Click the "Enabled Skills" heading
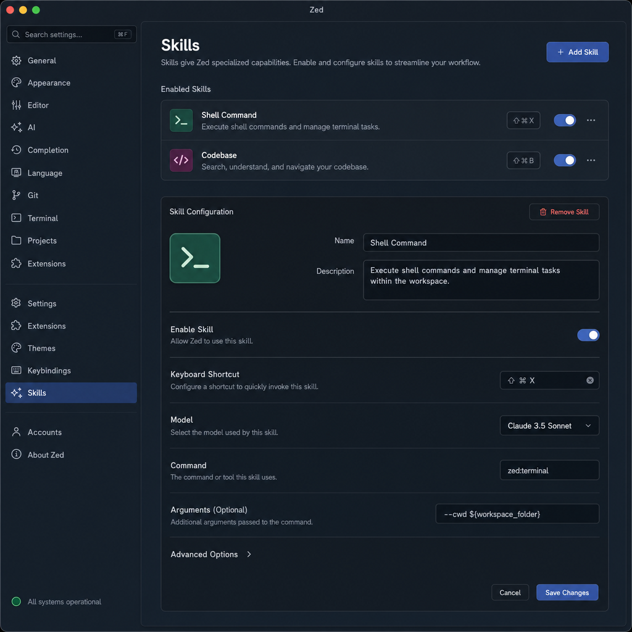 (x=186, y=89)
